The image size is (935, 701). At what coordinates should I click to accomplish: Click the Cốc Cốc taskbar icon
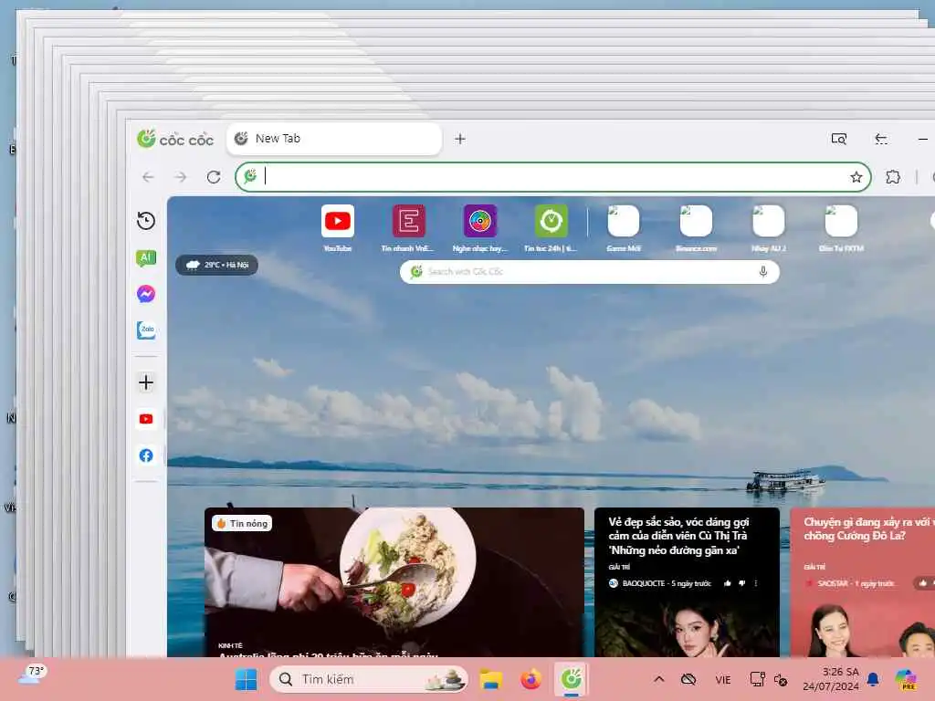572,679
